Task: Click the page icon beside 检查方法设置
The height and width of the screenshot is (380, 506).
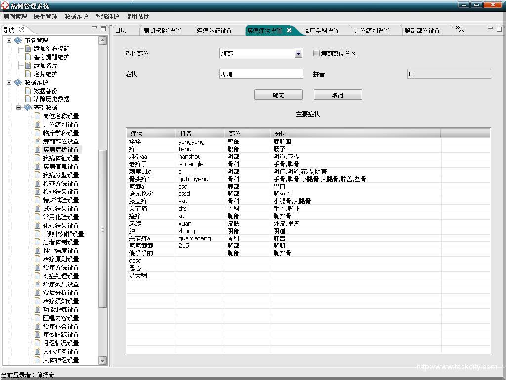Action: [x=37, y=183]
